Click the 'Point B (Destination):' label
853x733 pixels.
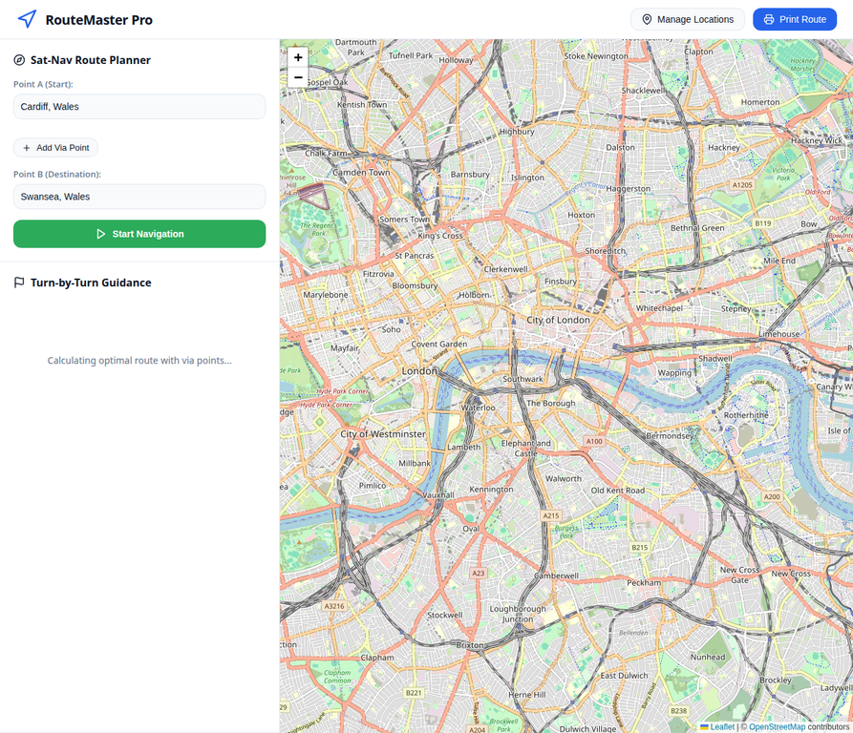[57, 175]
